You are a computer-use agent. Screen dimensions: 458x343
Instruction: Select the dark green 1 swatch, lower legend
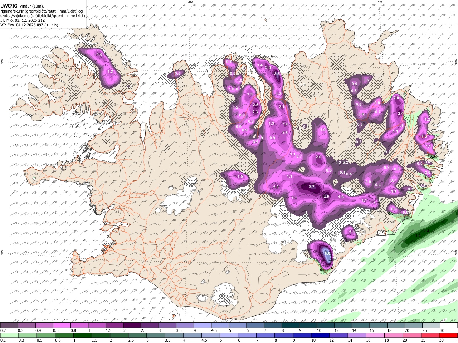click(x=82, y=335)
